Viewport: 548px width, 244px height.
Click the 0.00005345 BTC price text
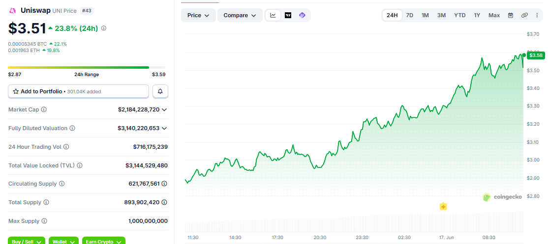coord(28,44)
